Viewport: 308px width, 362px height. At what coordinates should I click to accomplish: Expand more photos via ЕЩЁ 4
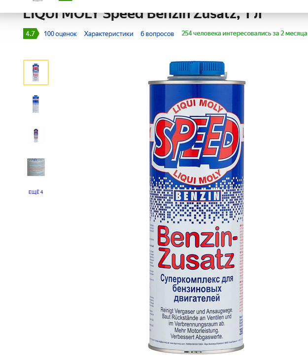(x=36, y=192)
